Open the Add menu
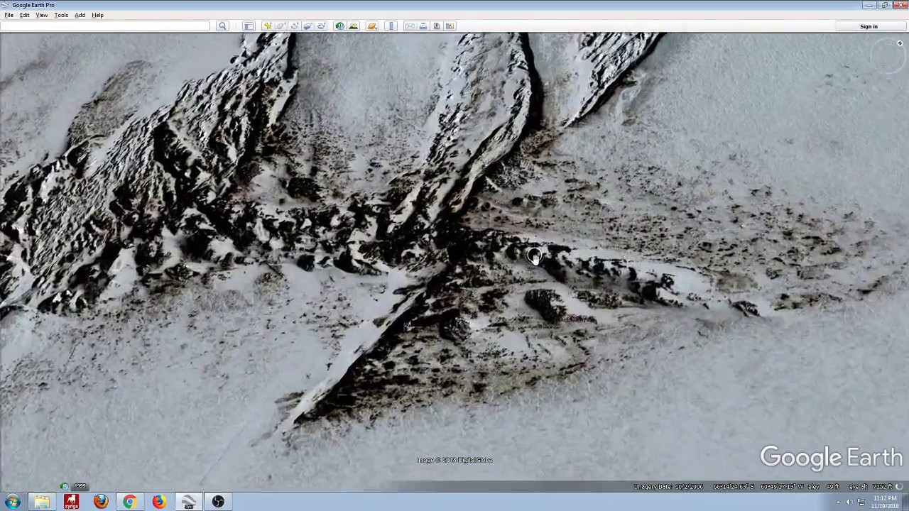 80,15
